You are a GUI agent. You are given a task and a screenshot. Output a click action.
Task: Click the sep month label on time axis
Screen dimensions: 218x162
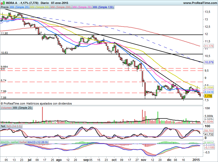tap(86, 160)
